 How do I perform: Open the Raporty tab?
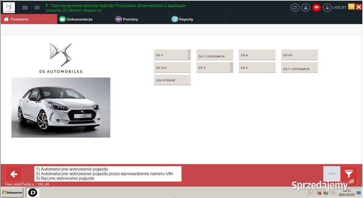coord(198,19)
